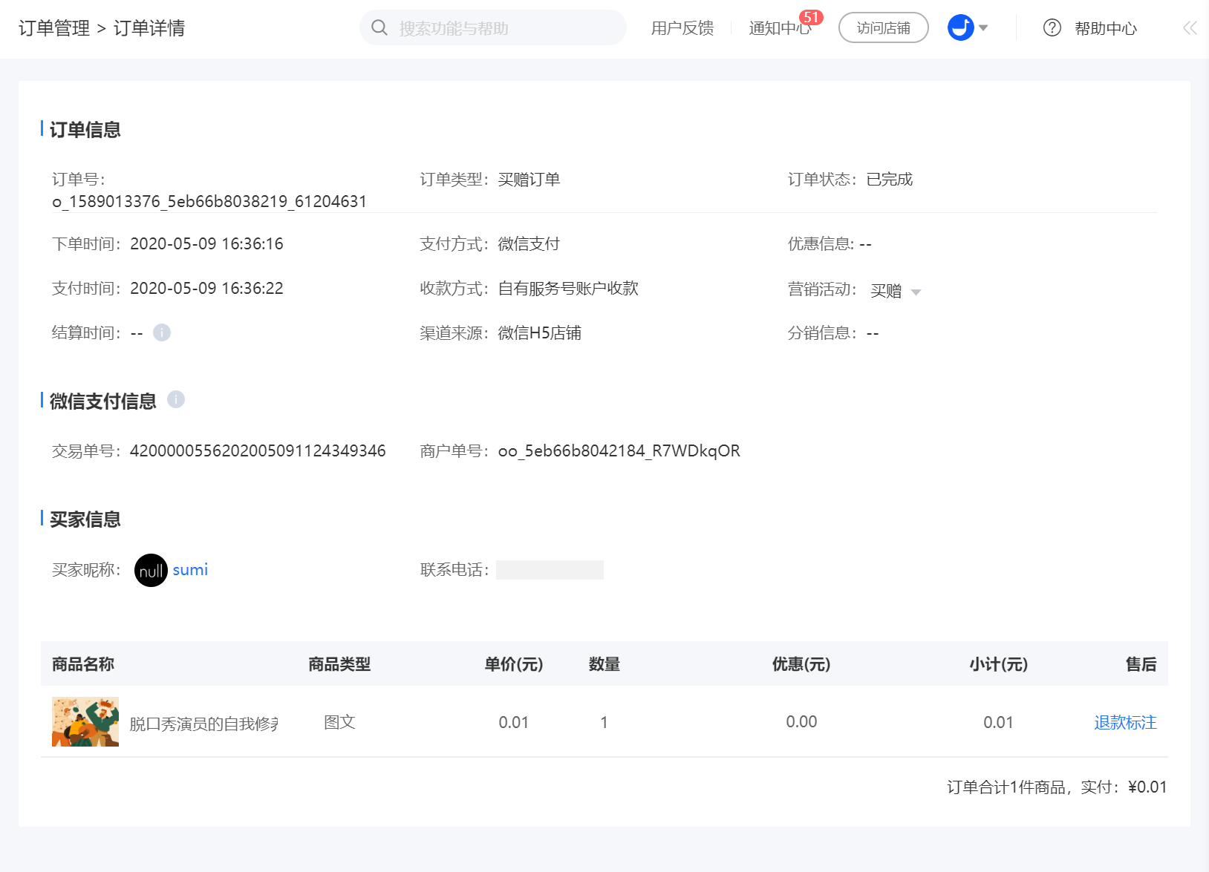
Task: Go back to 订单管理 breadcrumb
Action: pyautogui.click(x=54, y=28)
